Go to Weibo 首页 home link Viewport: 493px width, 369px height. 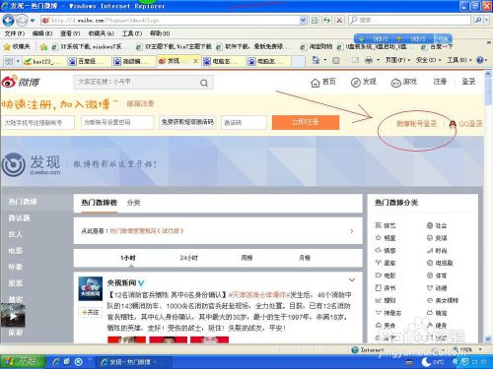[323, 82]
